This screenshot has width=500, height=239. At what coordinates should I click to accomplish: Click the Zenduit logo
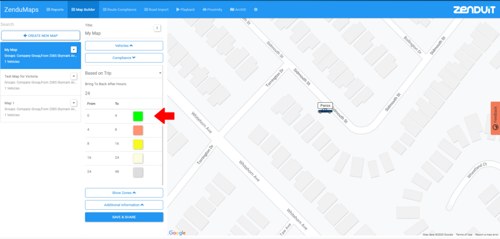pyautogui.click(x=474, y=10)
